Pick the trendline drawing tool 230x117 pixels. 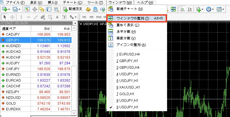pos(35,17)
